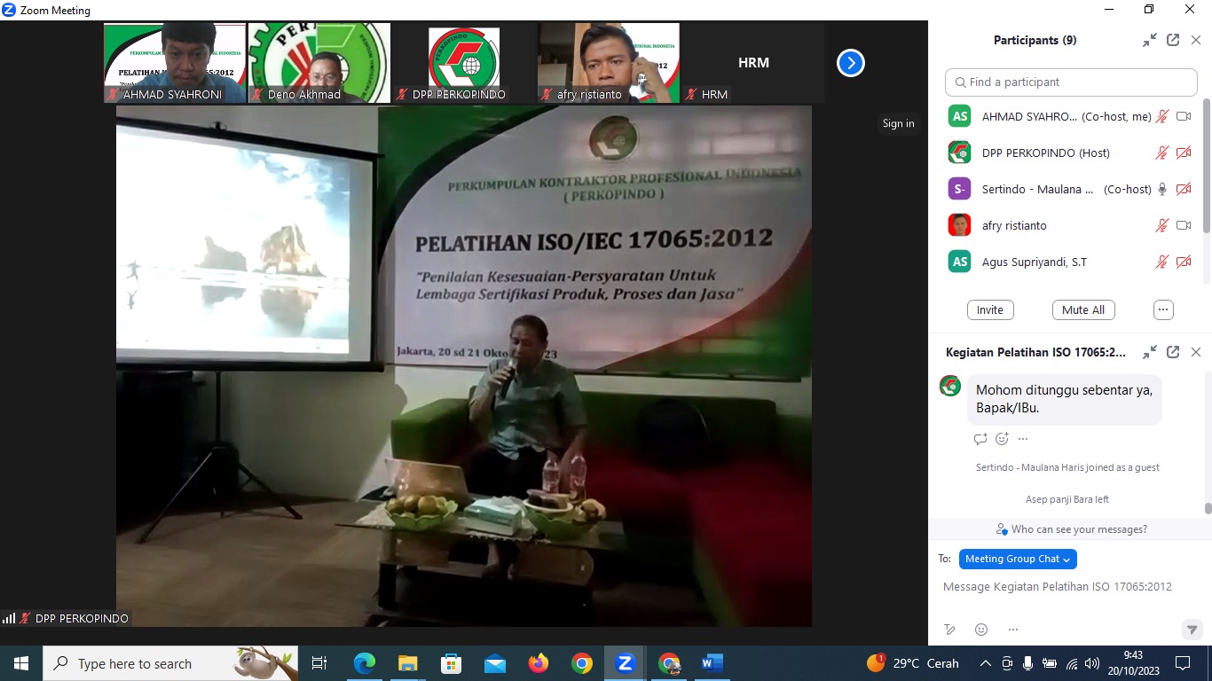This screenshot has width=1212, height=681.
Task: Select AHMAD SYAHRO... participant row name
Action: [x=1030, y=116]
